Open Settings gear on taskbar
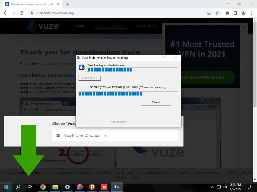The height and width of the screenshot is (192, 257). click(x=67, y=187)
